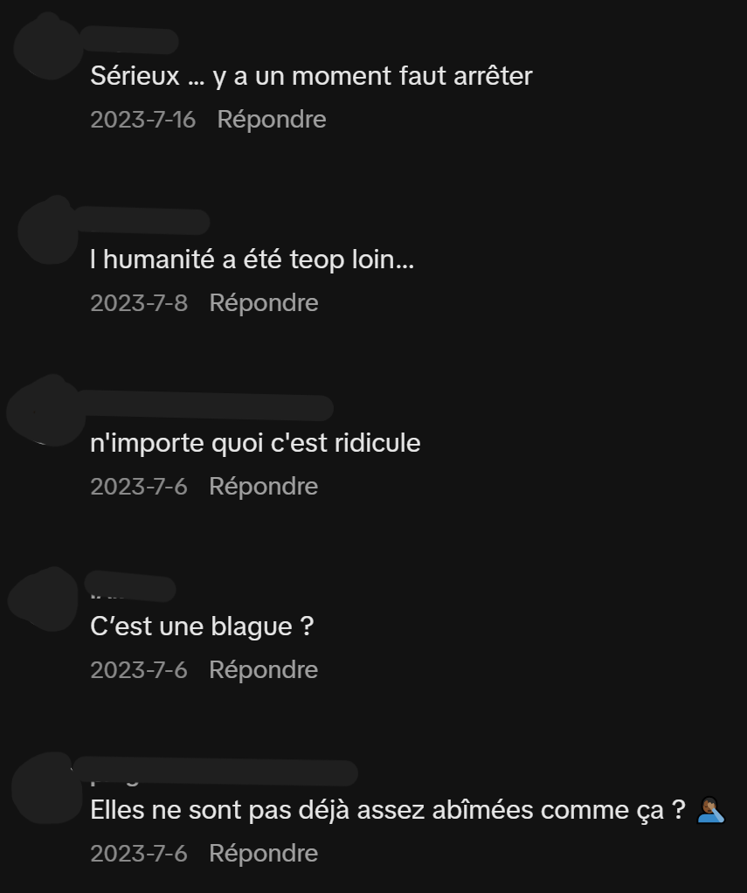Image resolution: width=747 pixels, height=893 pixels.
Task: Open avatar next to "C'est une blague ?"
Action: [x=45, y=599]
